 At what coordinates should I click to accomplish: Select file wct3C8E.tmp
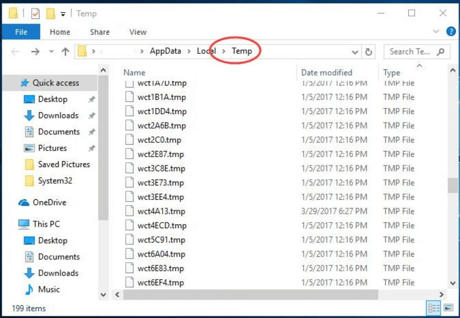161,168
